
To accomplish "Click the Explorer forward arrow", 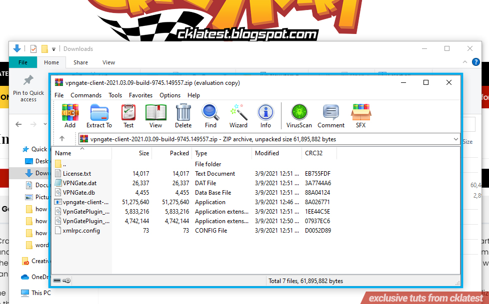I will coord(33,125).
